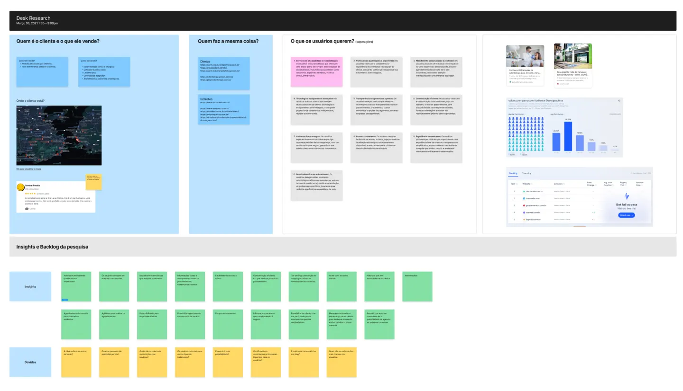Open the doctoralia link under Indiretos
Image resolution: width=683 pixels, height=391 pixels.
pyautogui.click(x=214, y=102)
